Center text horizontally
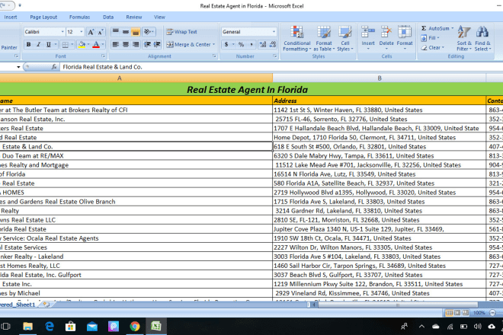The width and height of the screenshot is (503, 335). (126, 45)
